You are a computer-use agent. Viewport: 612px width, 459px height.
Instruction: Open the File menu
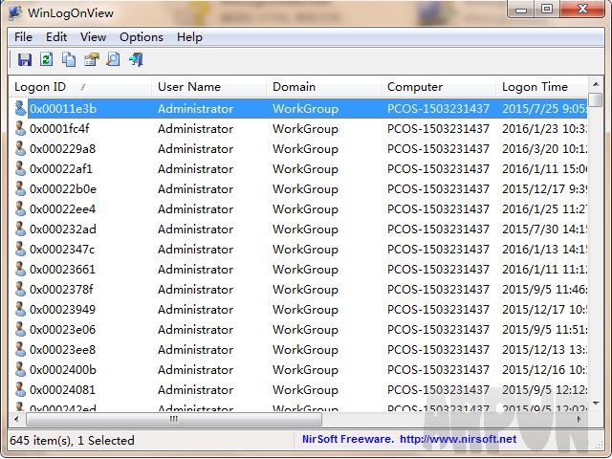[23, 37]
